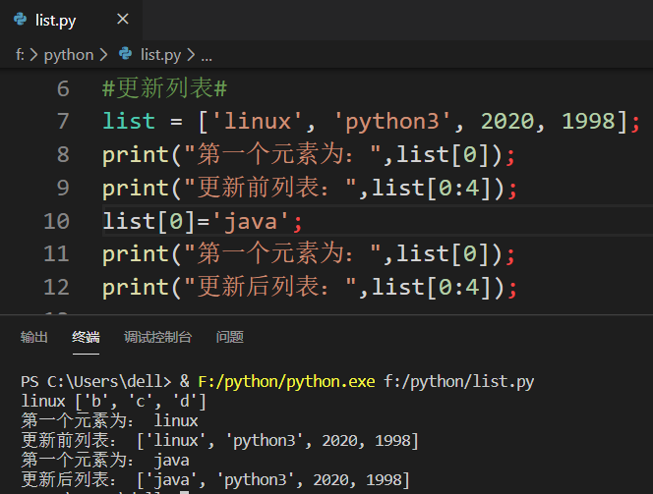The height and width of the screenshot is (494, 653).
Task: Click line number 10 in the gutter
Action: [x=57, y=221]
